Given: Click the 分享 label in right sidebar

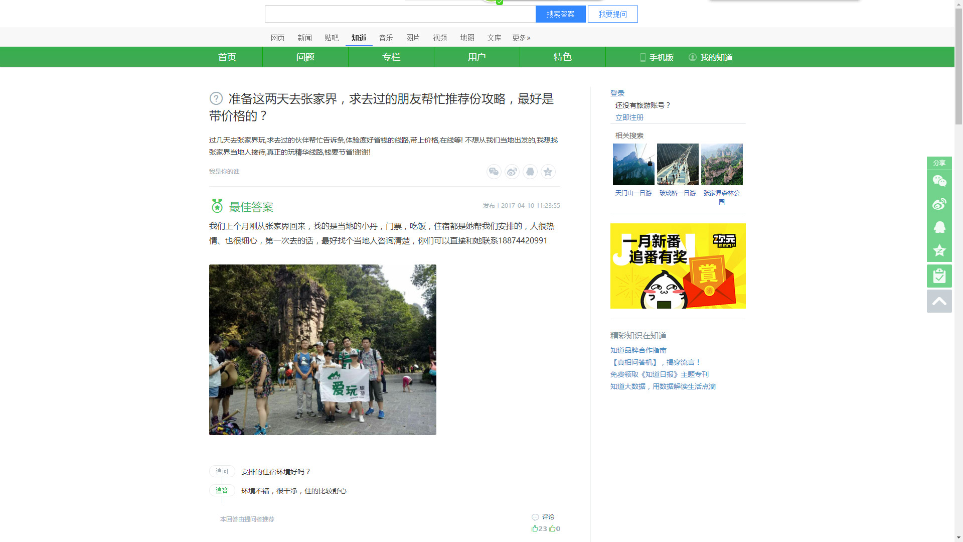Looking at the screenshot, I should click(939, 163).
